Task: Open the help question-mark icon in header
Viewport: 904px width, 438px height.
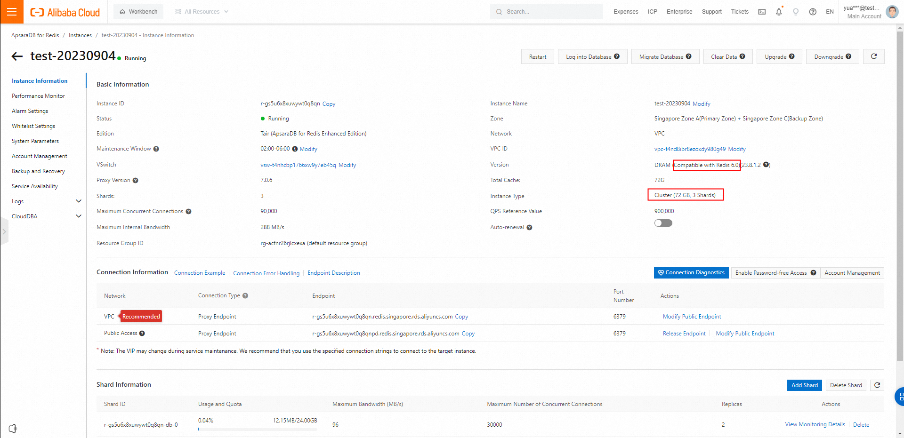Action: 813,12
